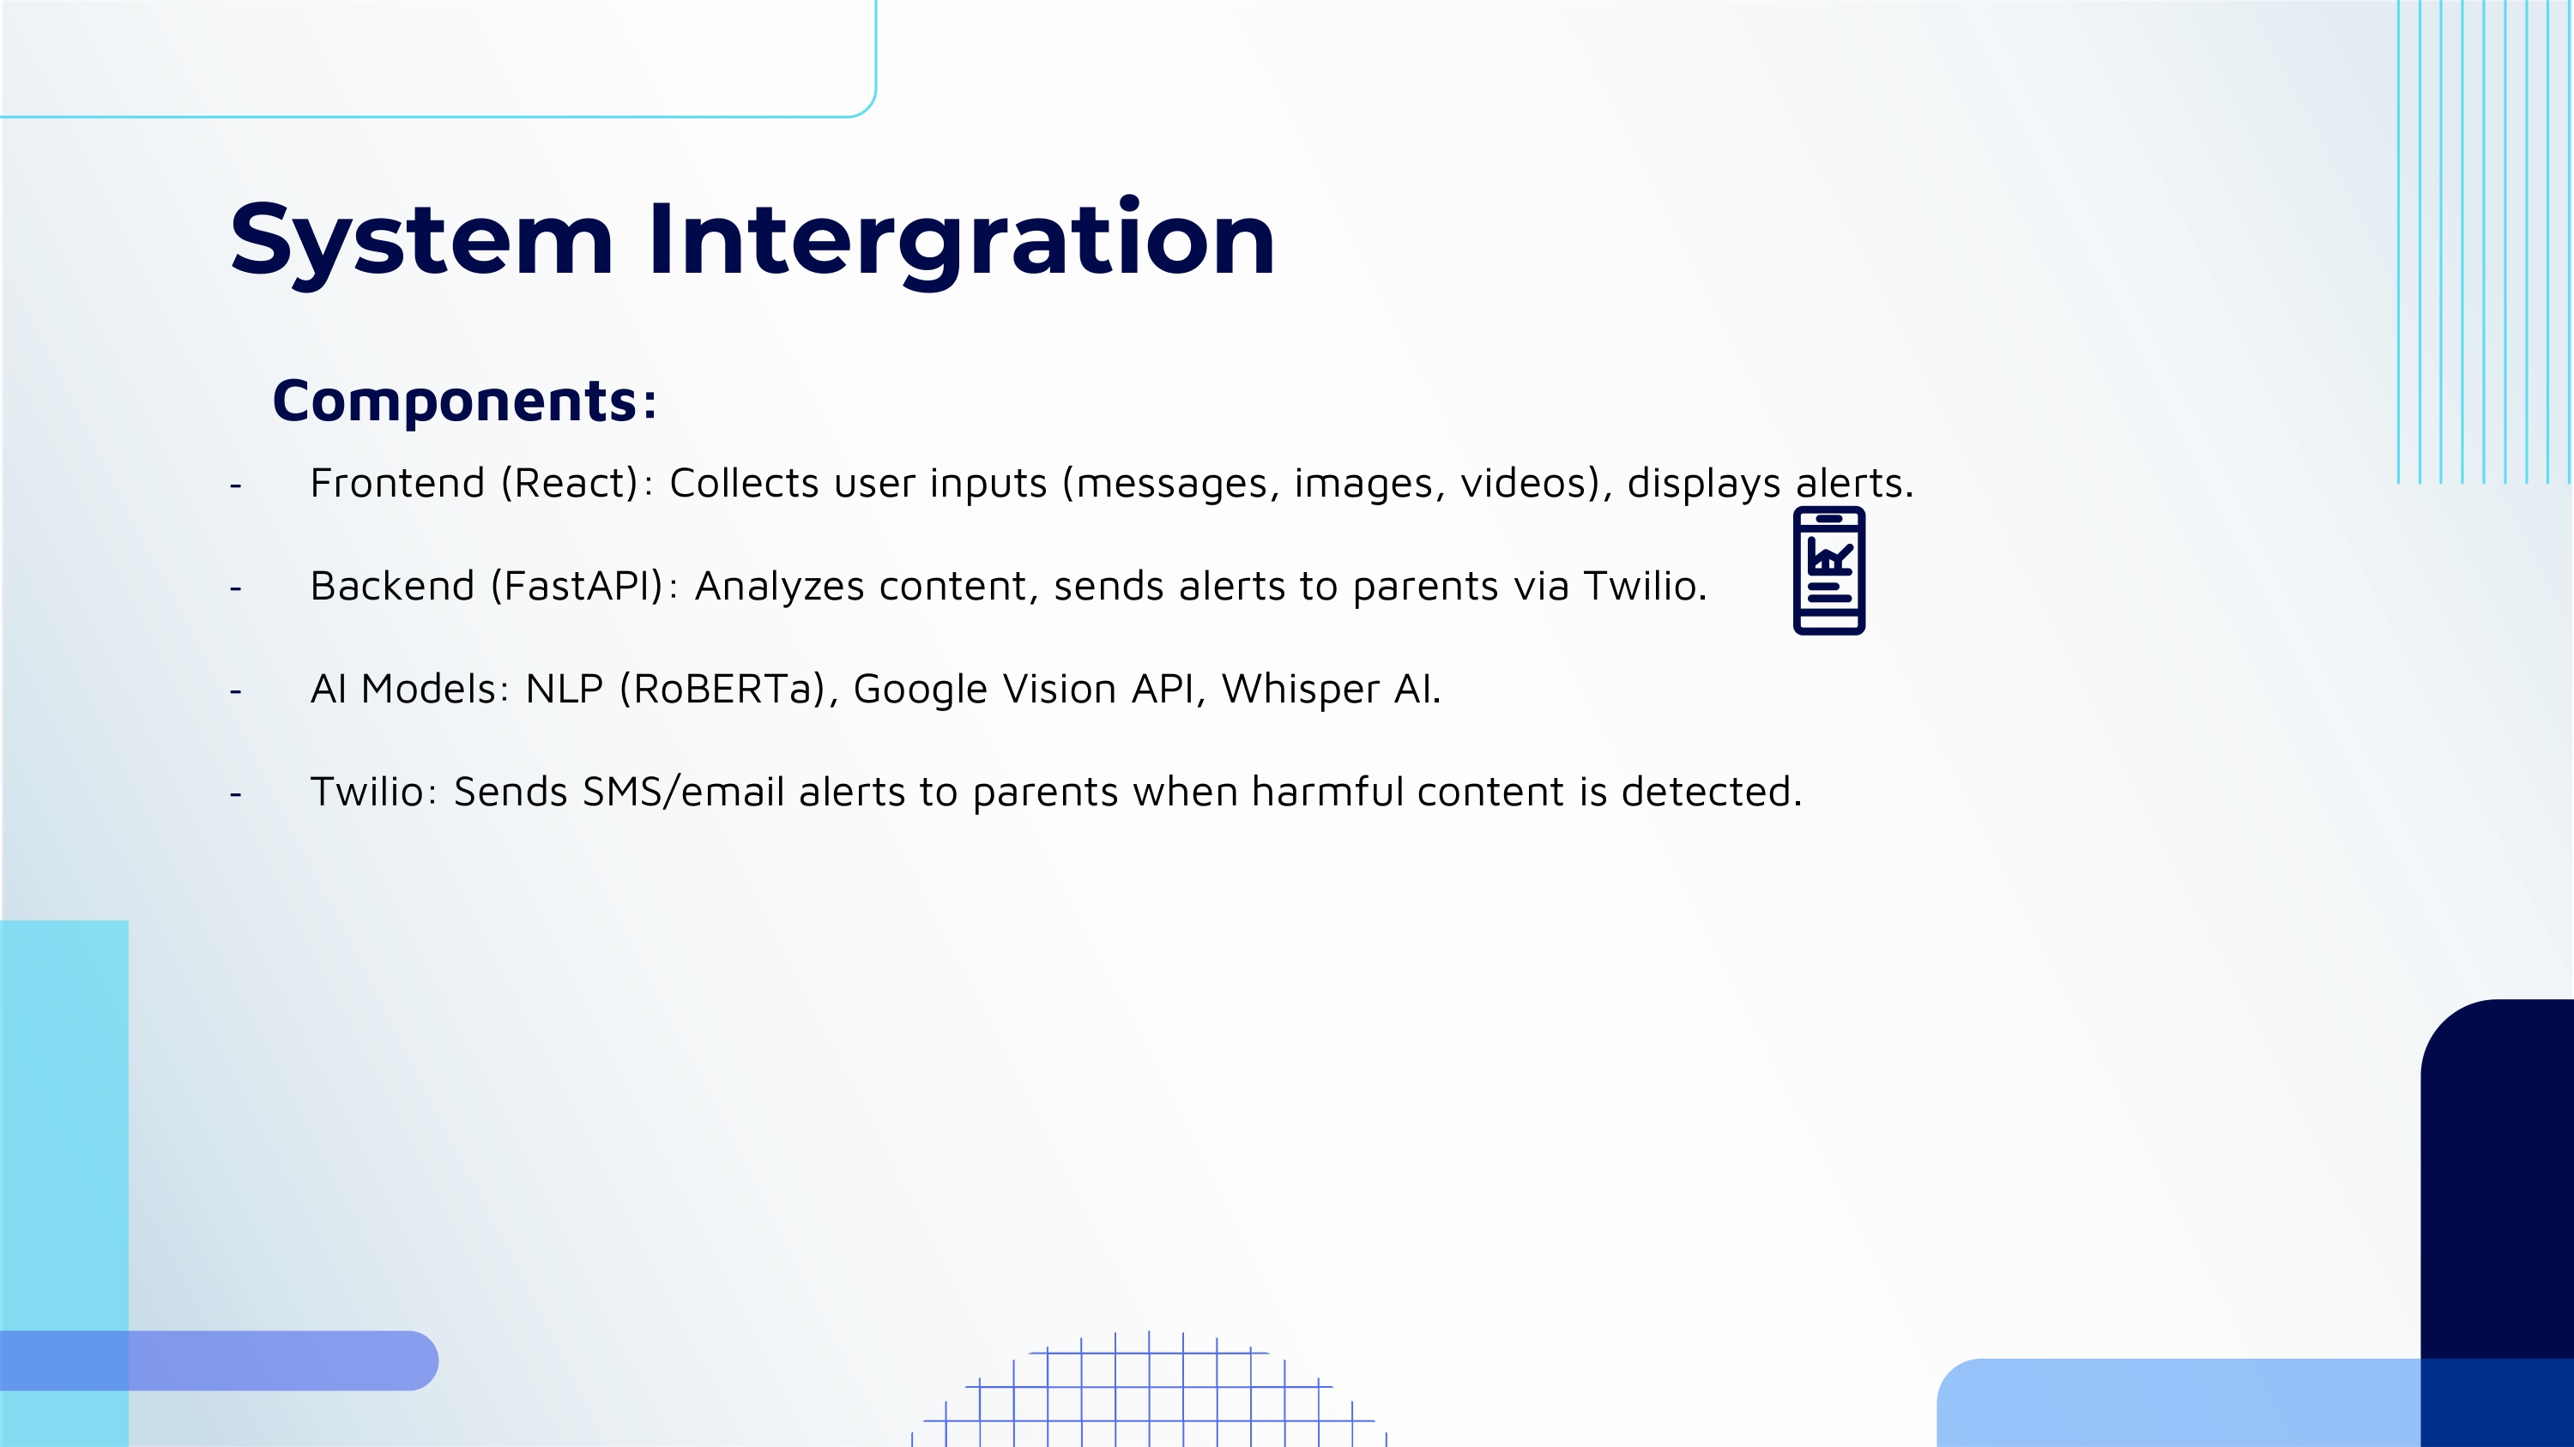Click the dark navy rounded shape
The width and height of the screenshot is (2574, 1447).
[2496, 1179]
